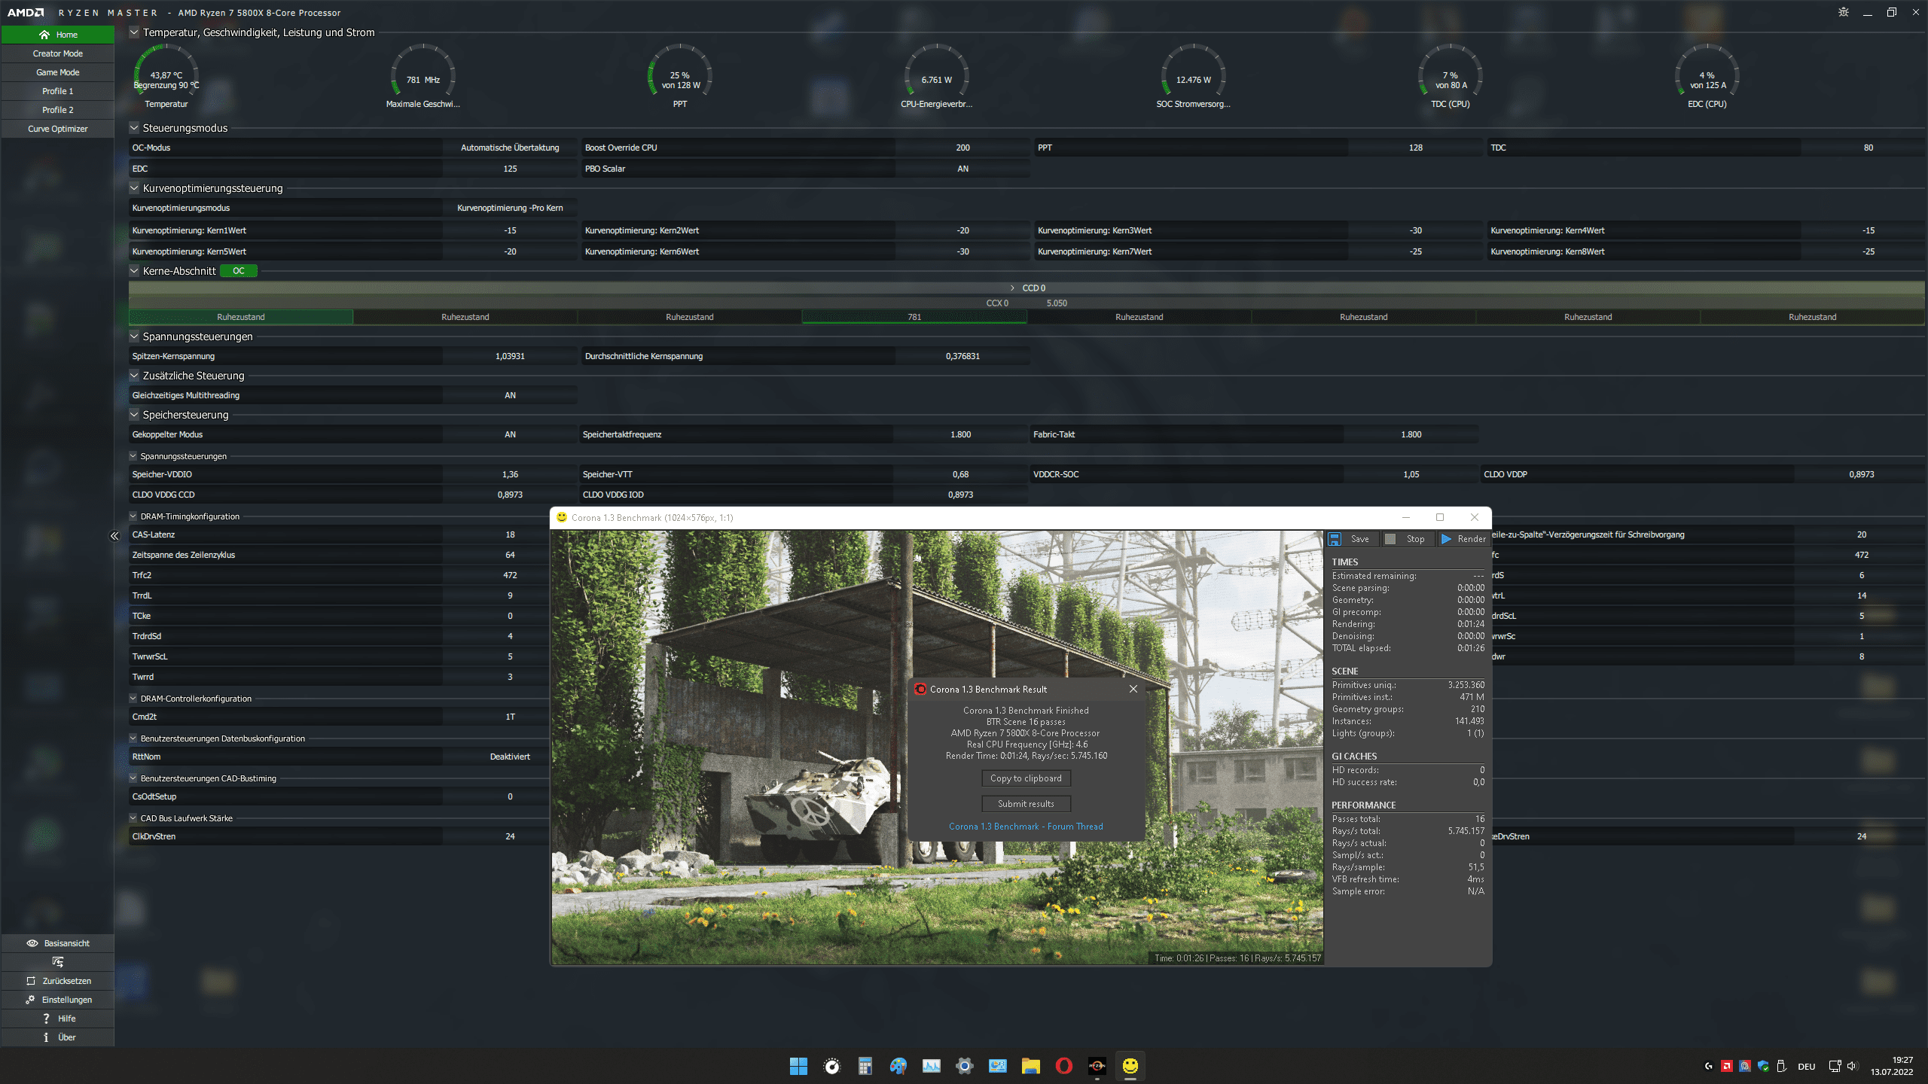The width and height of the screenshot is (1928, 1084).
Task: Click the Creator Mode sidebar icon
Action: [x=57, y=53]
